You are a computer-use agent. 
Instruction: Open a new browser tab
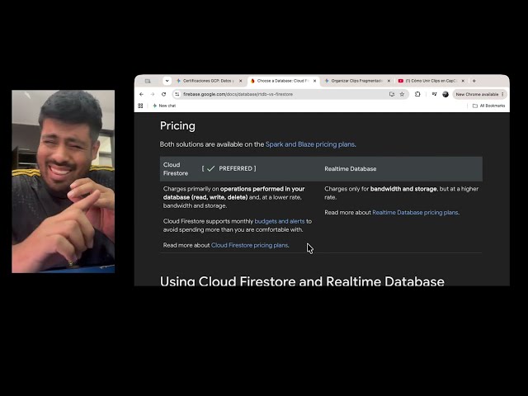[x=474, y=81]
